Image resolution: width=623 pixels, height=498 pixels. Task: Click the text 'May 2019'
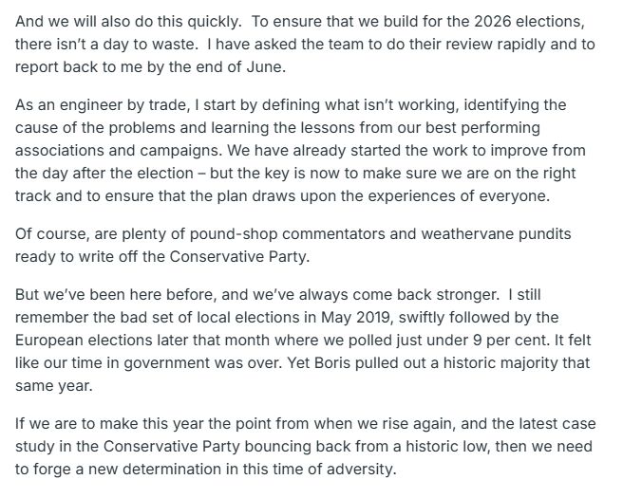(355, 317)
